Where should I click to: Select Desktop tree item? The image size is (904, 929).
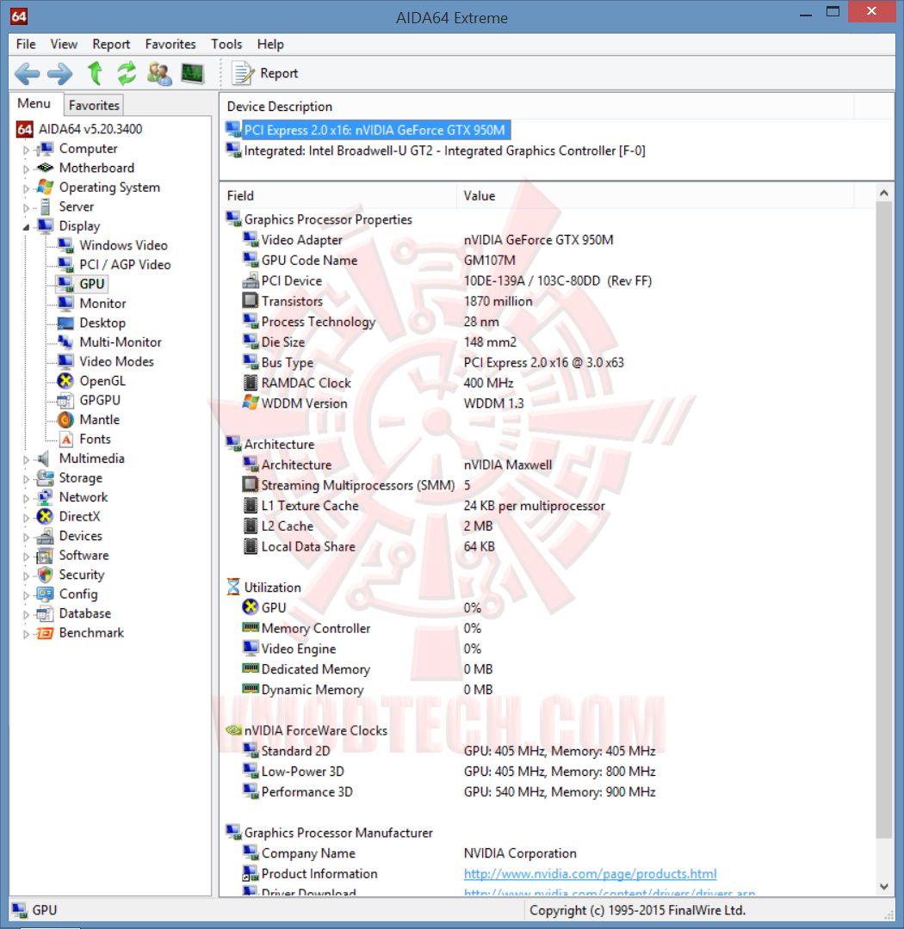click(x=102, y=323)
